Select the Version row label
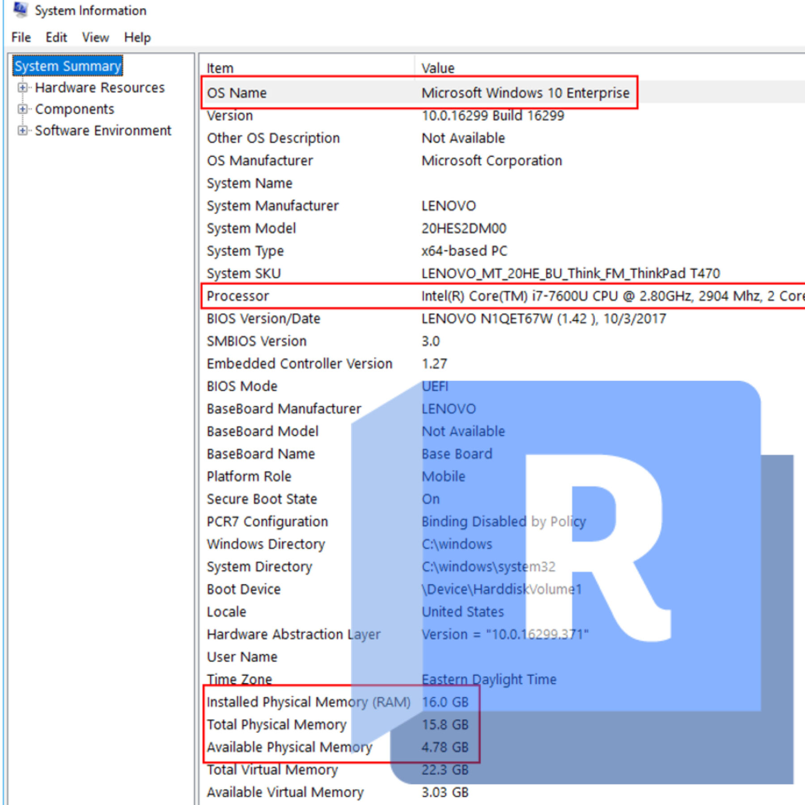805x805 pixels. click(230, 115)
